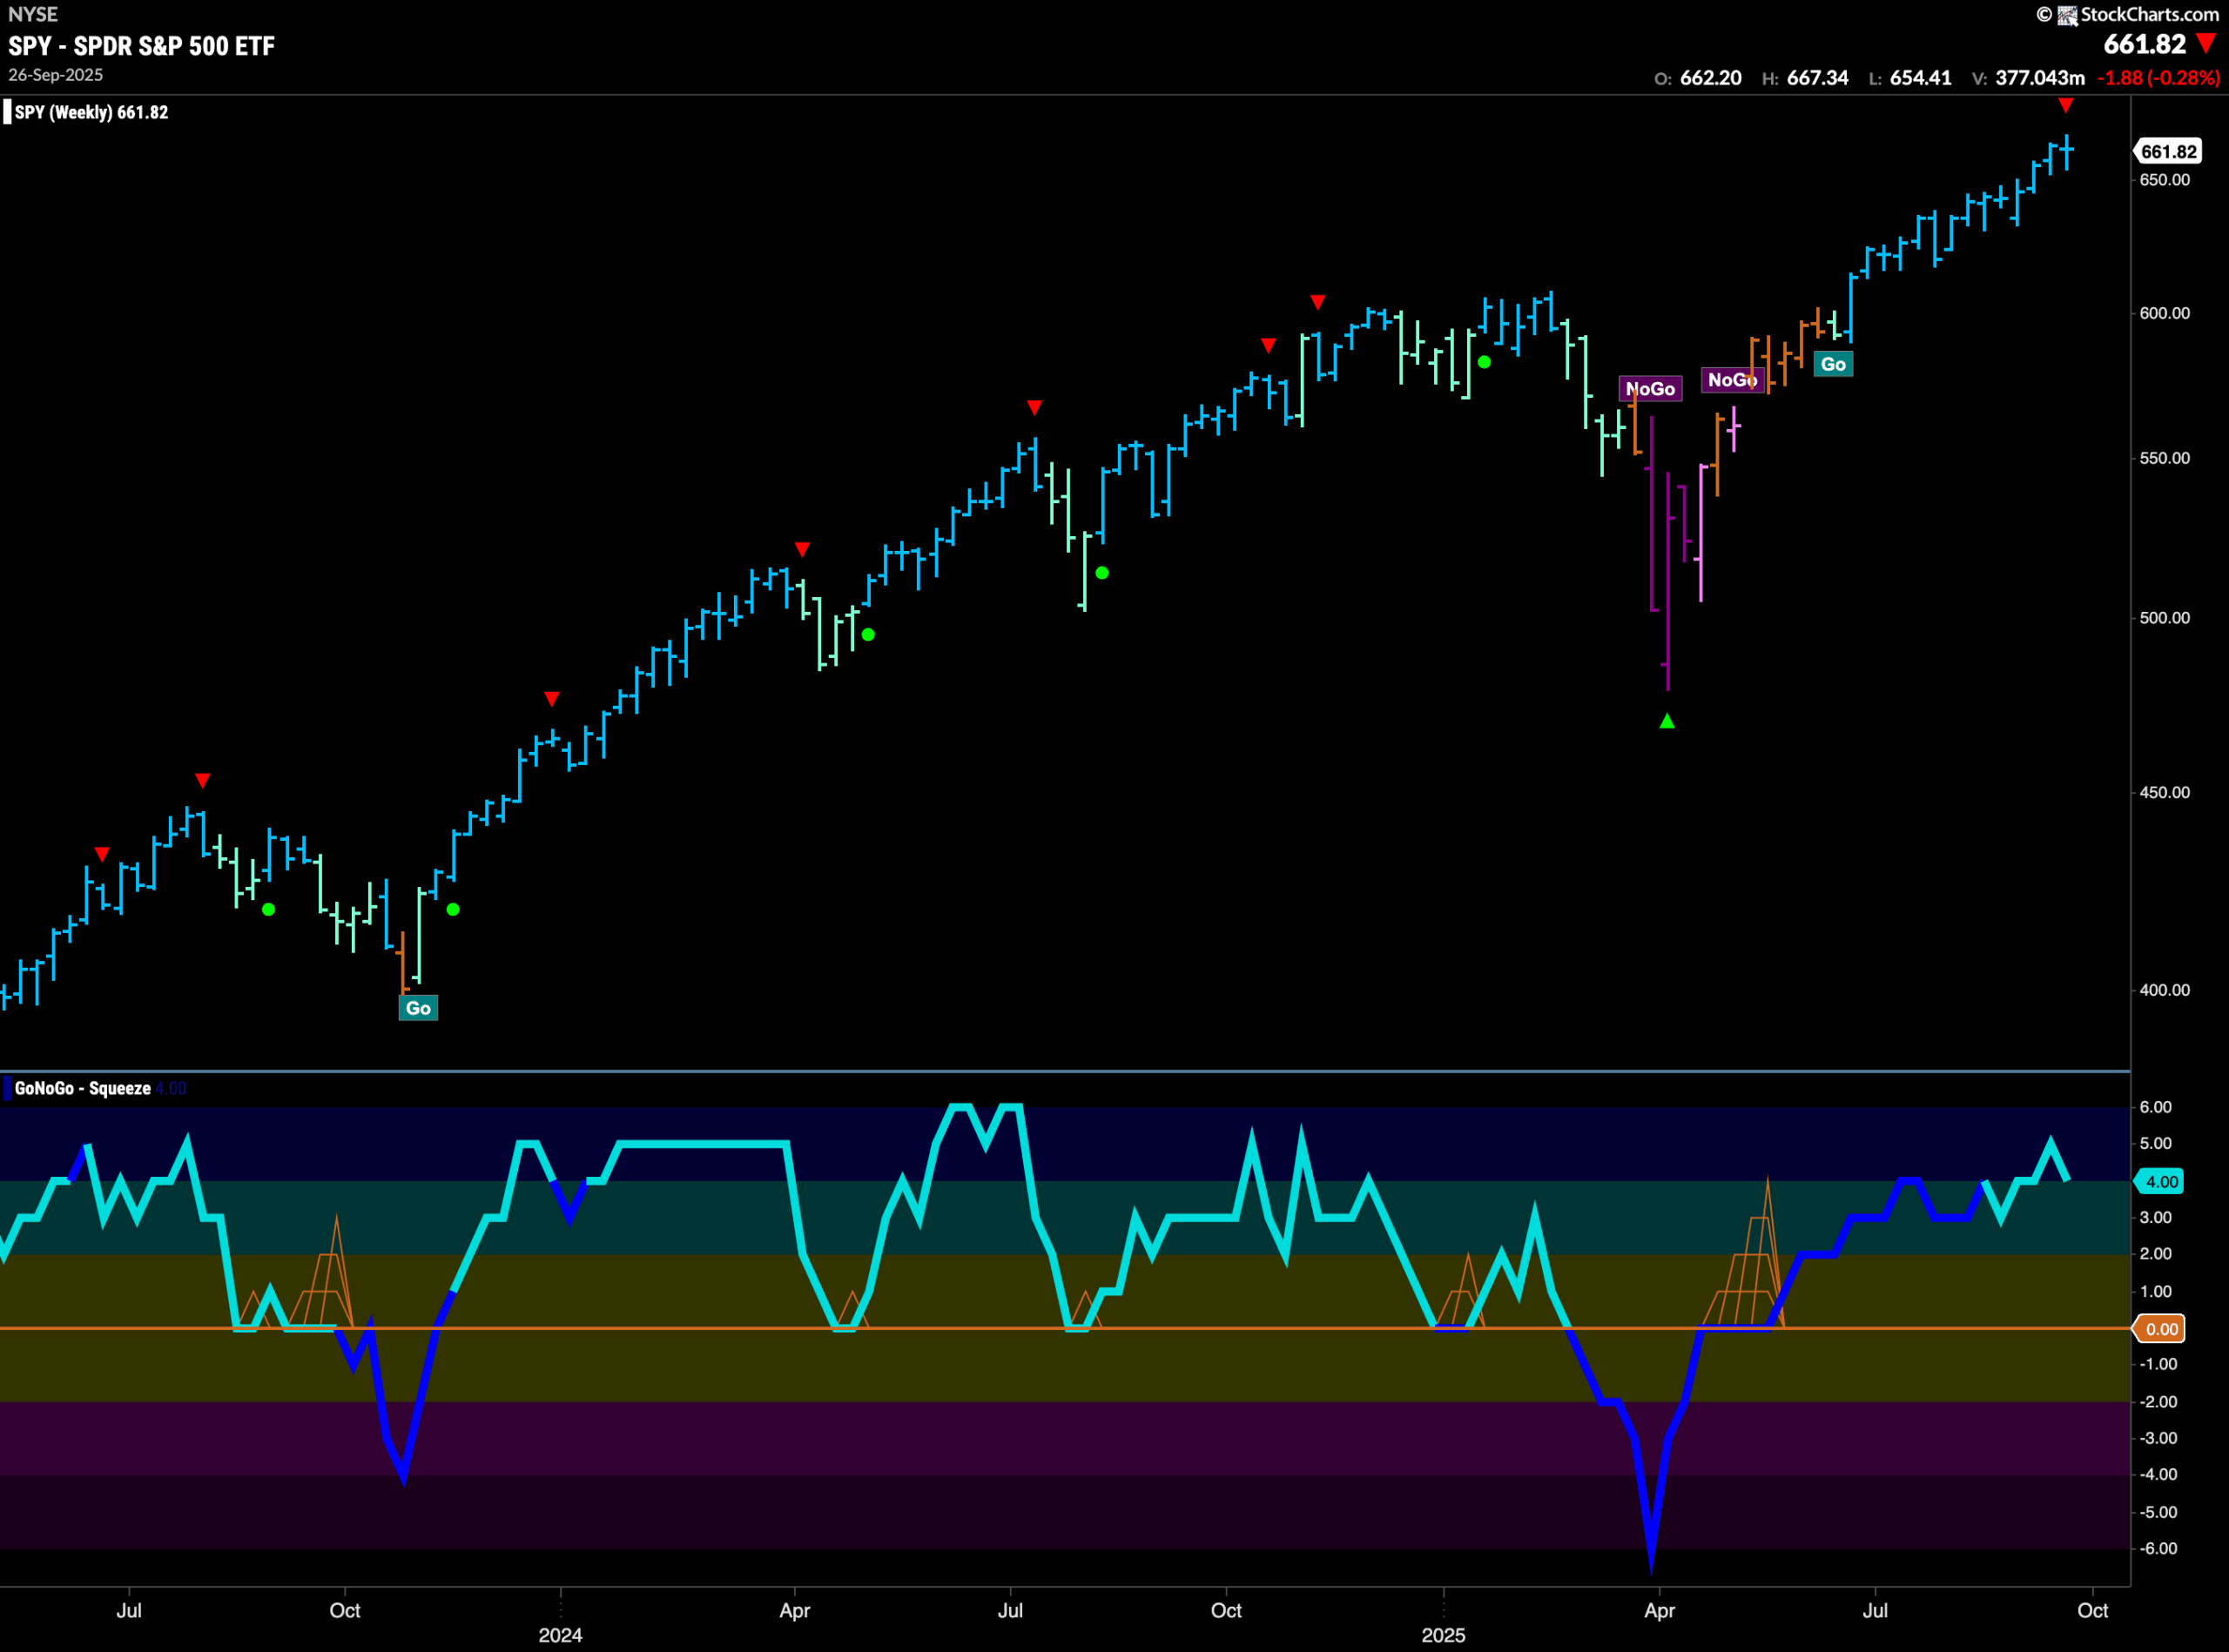Click the red triangle above the July 2024 peak
Screen dimensions: 2229x1652
[x=1034, y=408]
